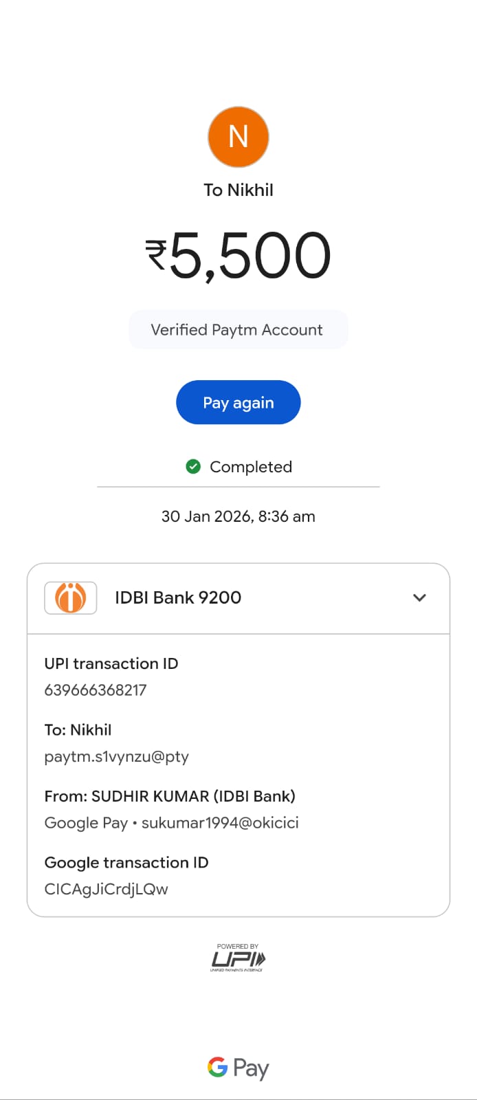The height and width of the screenshot is (1100, 477).
Task: Tap the Google Pay logo
Action: [x=238, y=1068]
